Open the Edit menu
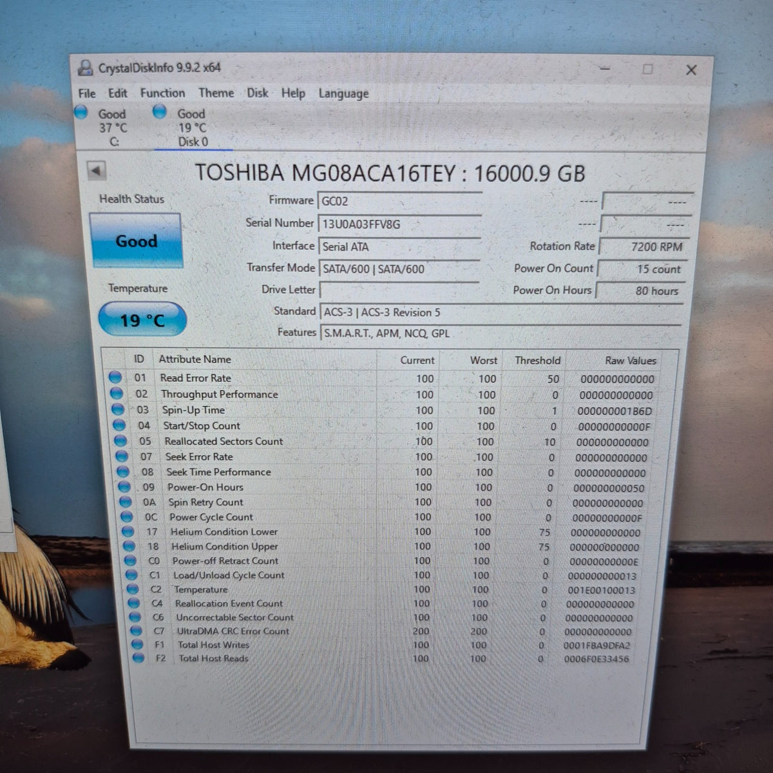The image size is (773, 773). point(117,93)
